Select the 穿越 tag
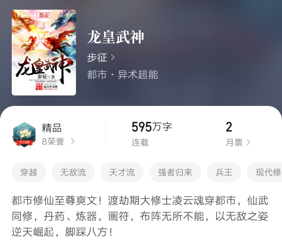Viewport: 282px width, 249px height. click(x=29, y=172)
